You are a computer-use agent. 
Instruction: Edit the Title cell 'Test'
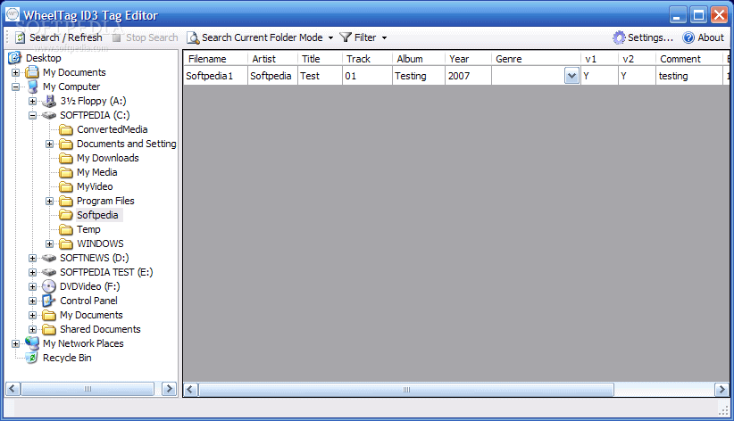tap(320, 76)
